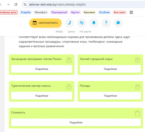Screen dimensions: 145x132
Task: Click the people icon in Летний городской отдых card
Action: point(138,60)
